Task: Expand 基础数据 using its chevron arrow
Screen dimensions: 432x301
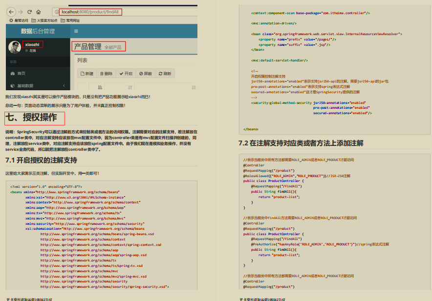Action: tap(64, 85)
